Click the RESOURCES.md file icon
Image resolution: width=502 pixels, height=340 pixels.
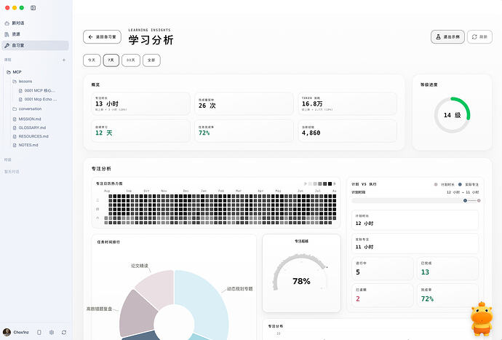15,136
